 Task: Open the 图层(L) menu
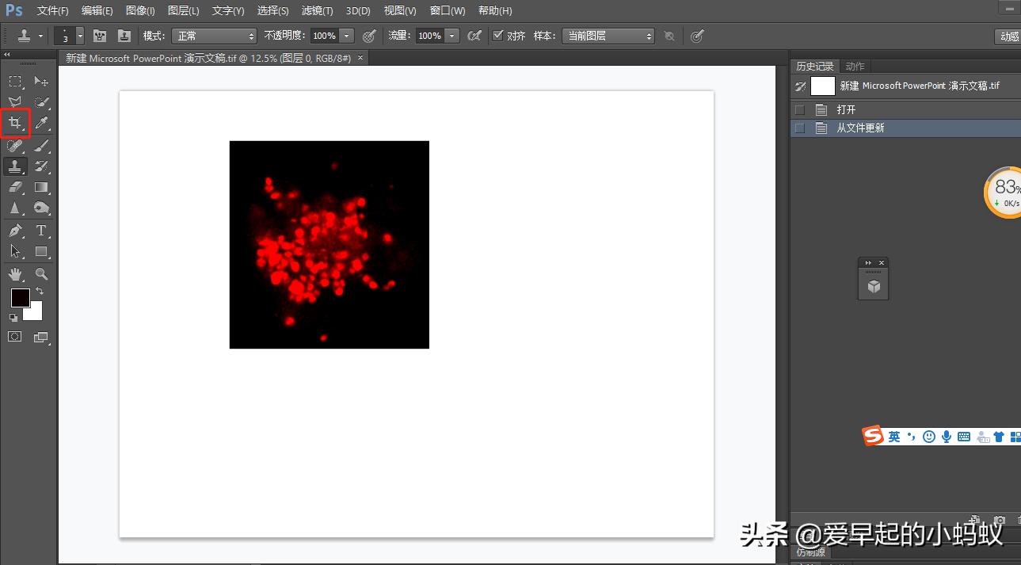click(184, 11)
